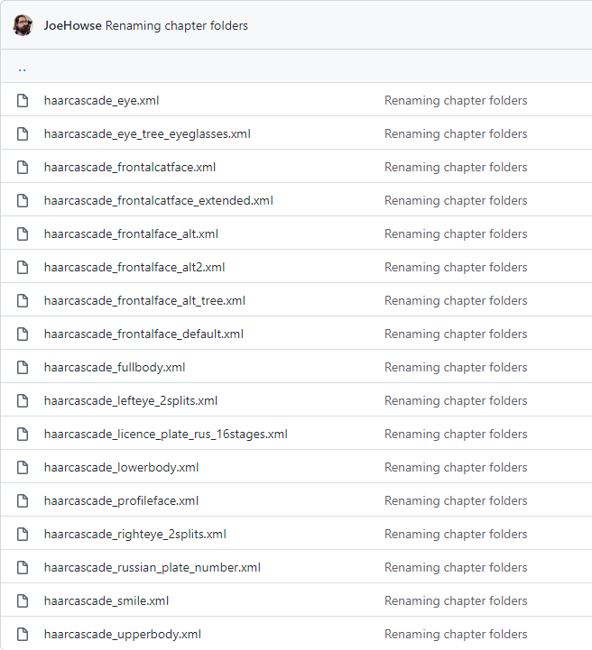
Task: Open header commit message Renaming chapter folders
Action: click(176, 26)
